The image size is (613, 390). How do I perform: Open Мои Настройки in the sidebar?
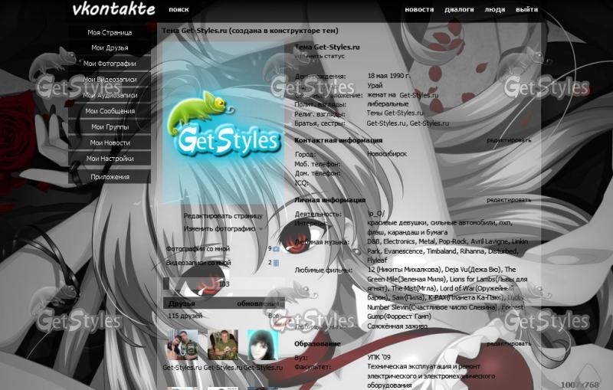(110, 159)
